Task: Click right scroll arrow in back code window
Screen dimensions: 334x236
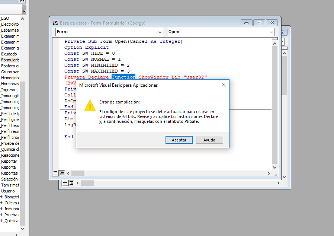Action: 279,183
